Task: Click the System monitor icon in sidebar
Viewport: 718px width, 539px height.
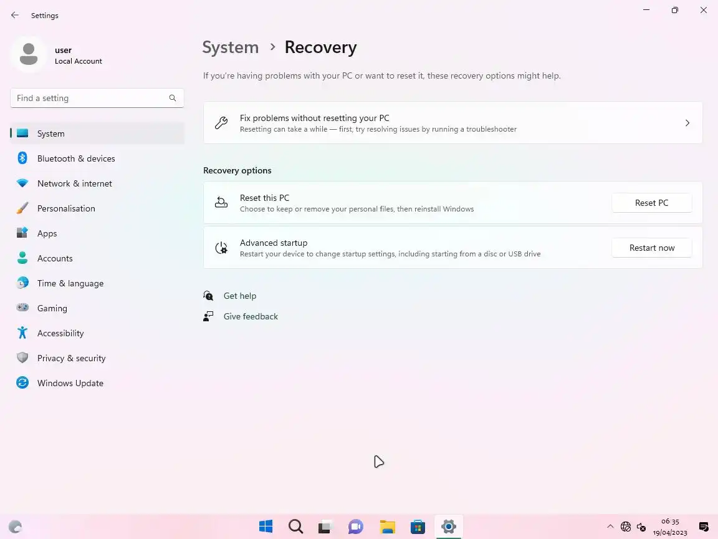Action: coord(22,134)
